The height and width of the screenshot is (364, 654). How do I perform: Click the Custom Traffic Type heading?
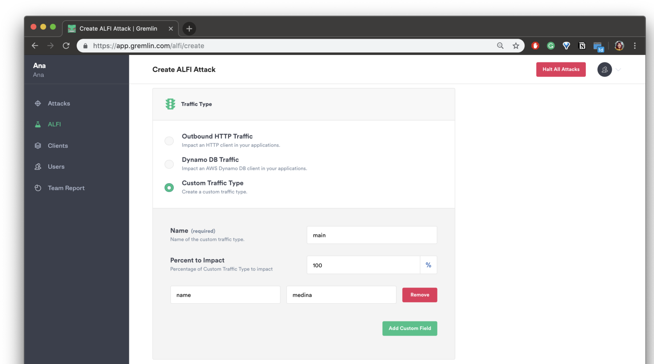(213, 183)
